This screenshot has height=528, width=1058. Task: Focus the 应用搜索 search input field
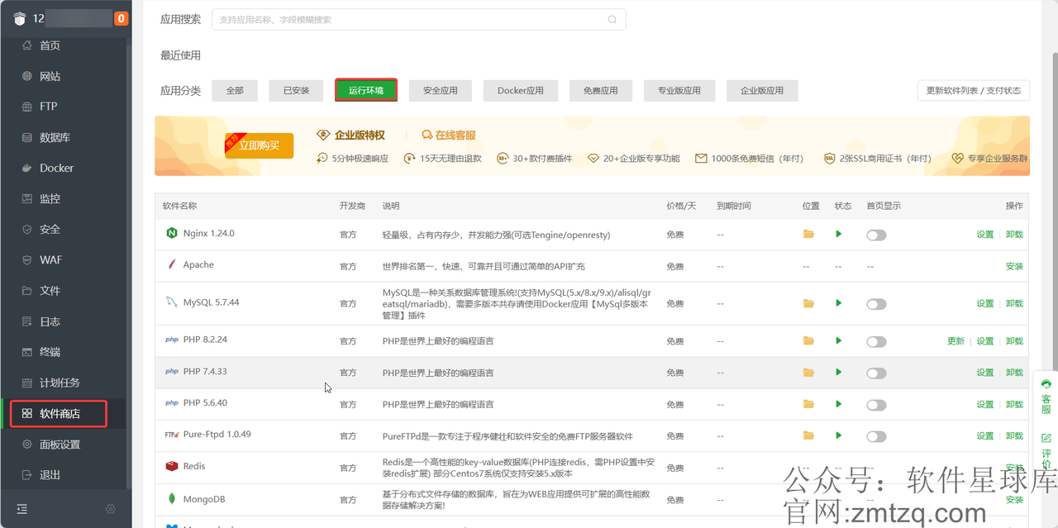coord(419,20)
